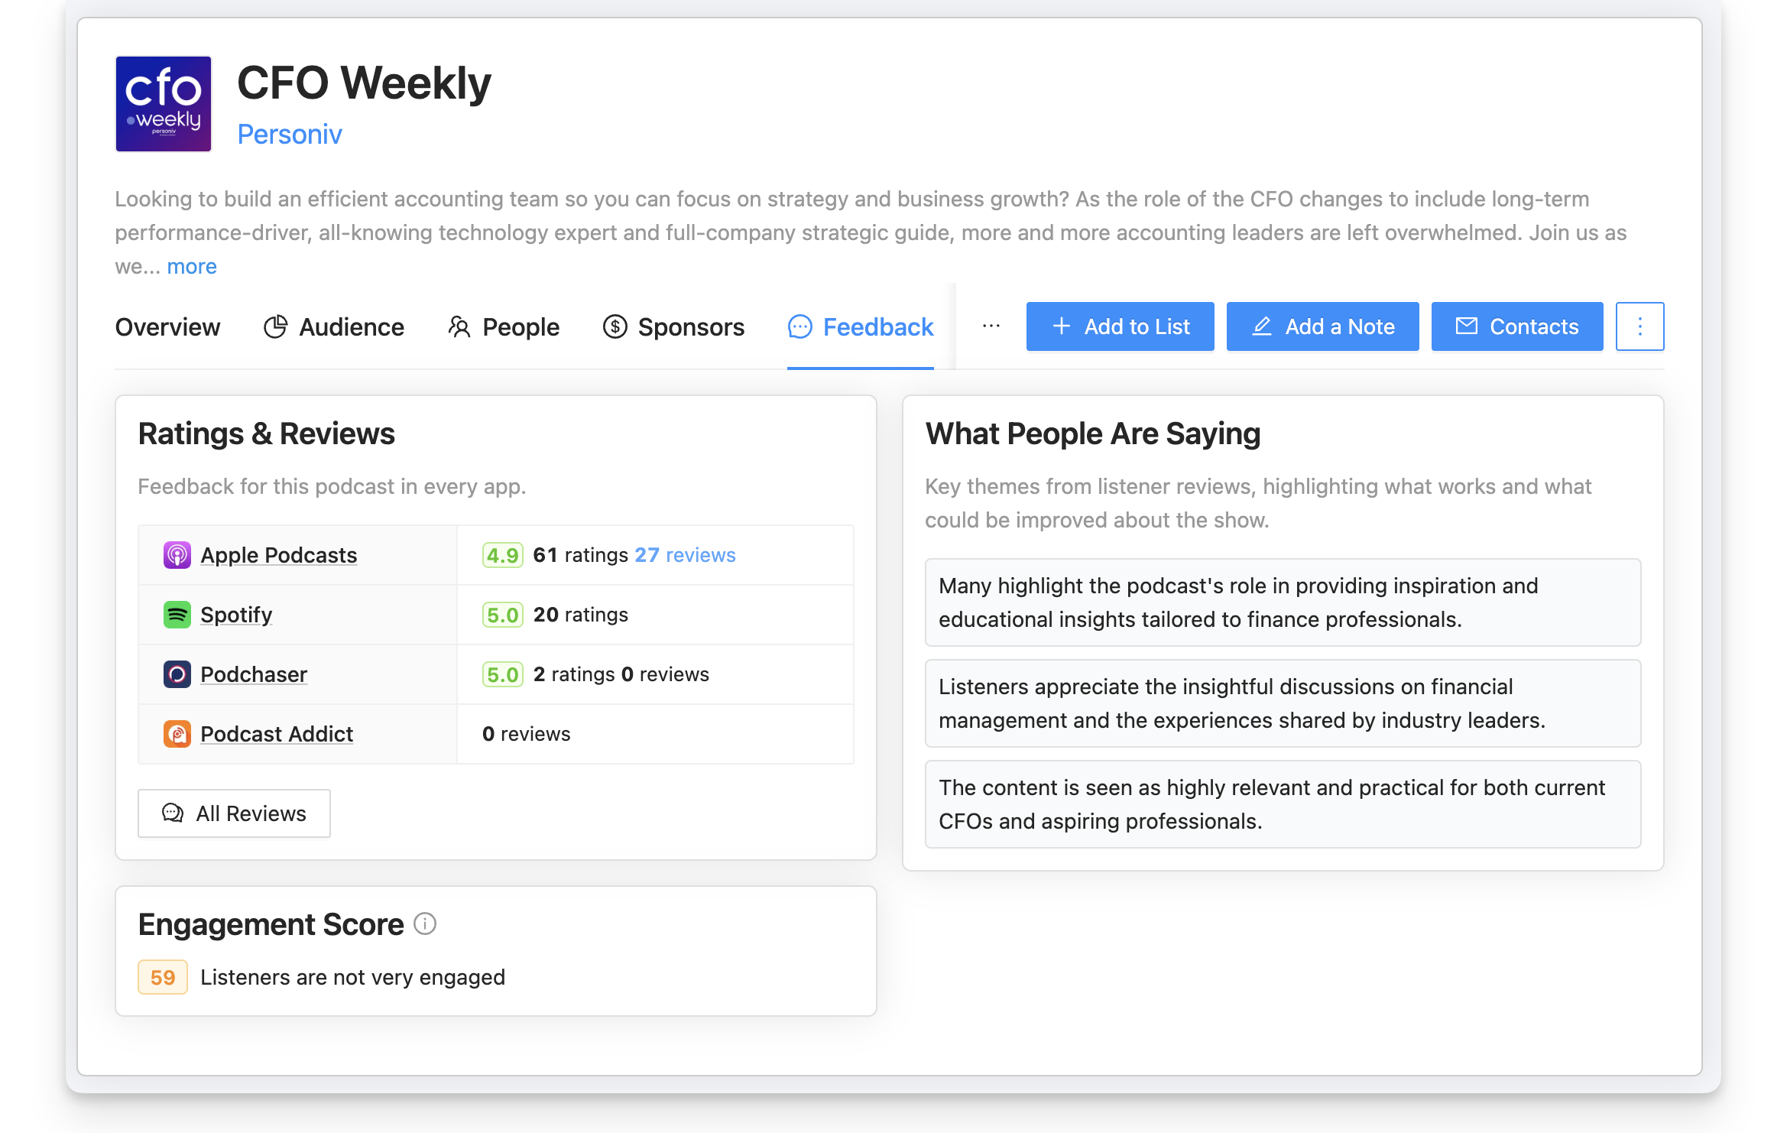The height and width of the screenshot is (1133, 1787).
Task: Click the 'Engagement Score' heading
Action: [271, 924]
